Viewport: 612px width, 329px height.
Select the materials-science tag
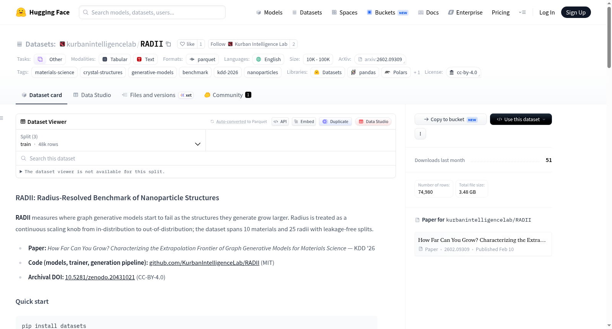[55, 72]
